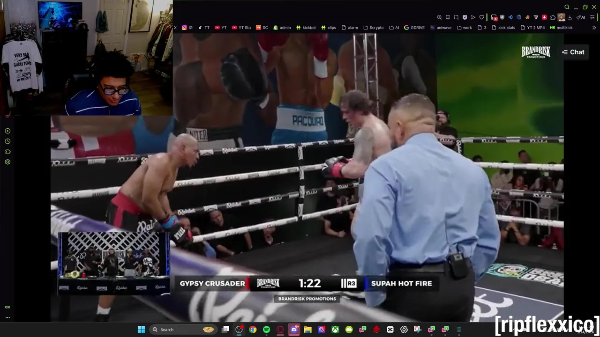600x337 pixels.
Task: Open the multikick bookmark
Action: (561, 28)
